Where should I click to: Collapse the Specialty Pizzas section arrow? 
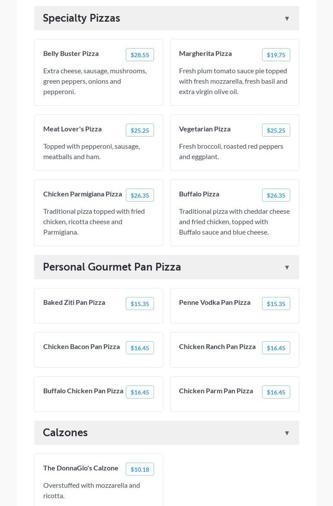(x=287, y=19)
